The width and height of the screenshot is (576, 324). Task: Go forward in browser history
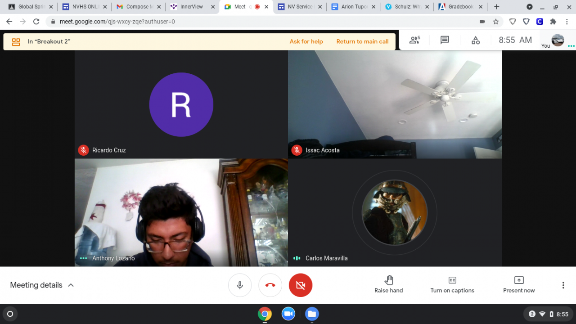(23, 21)
